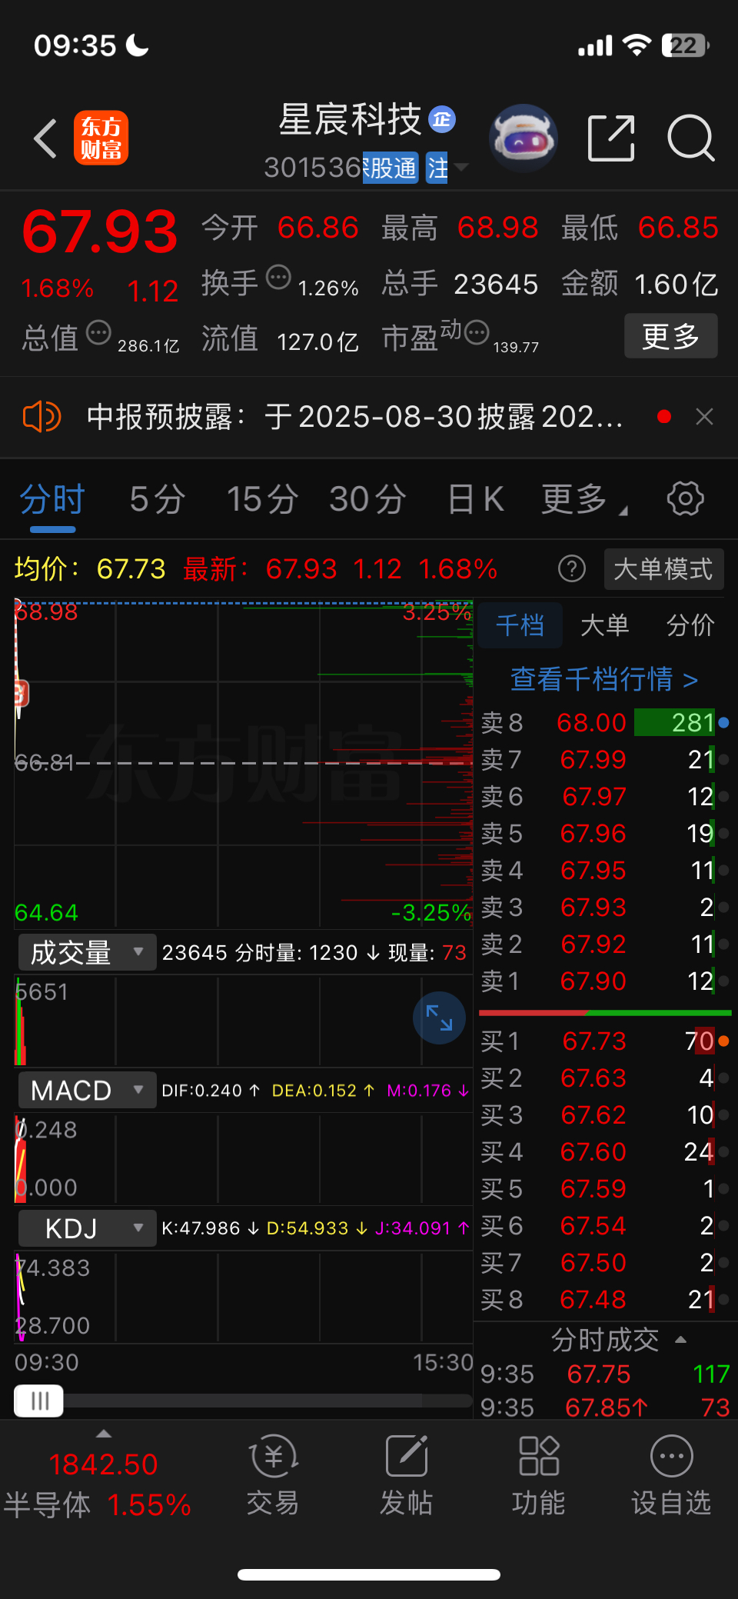Open the 东方财富 logo

(x=101, y=138)
